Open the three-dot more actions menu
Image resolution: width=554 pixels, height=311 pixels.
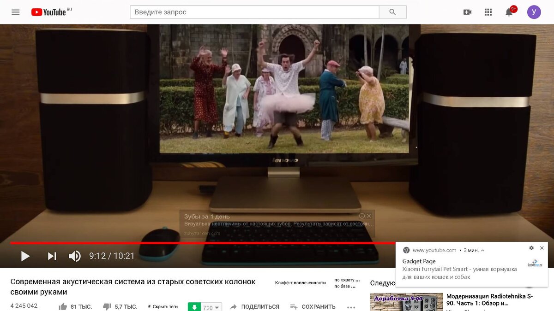[351, 307]
